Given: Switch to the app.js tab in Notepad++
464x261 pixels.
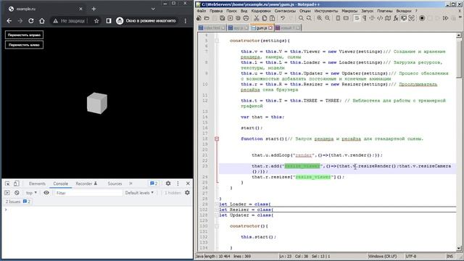Looking at the screenshot, I should 239,28.
